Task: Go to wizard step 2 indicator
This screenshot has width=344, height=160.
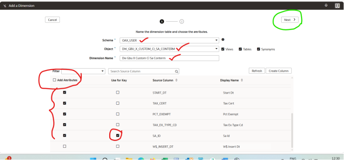Action: (182, 21)
